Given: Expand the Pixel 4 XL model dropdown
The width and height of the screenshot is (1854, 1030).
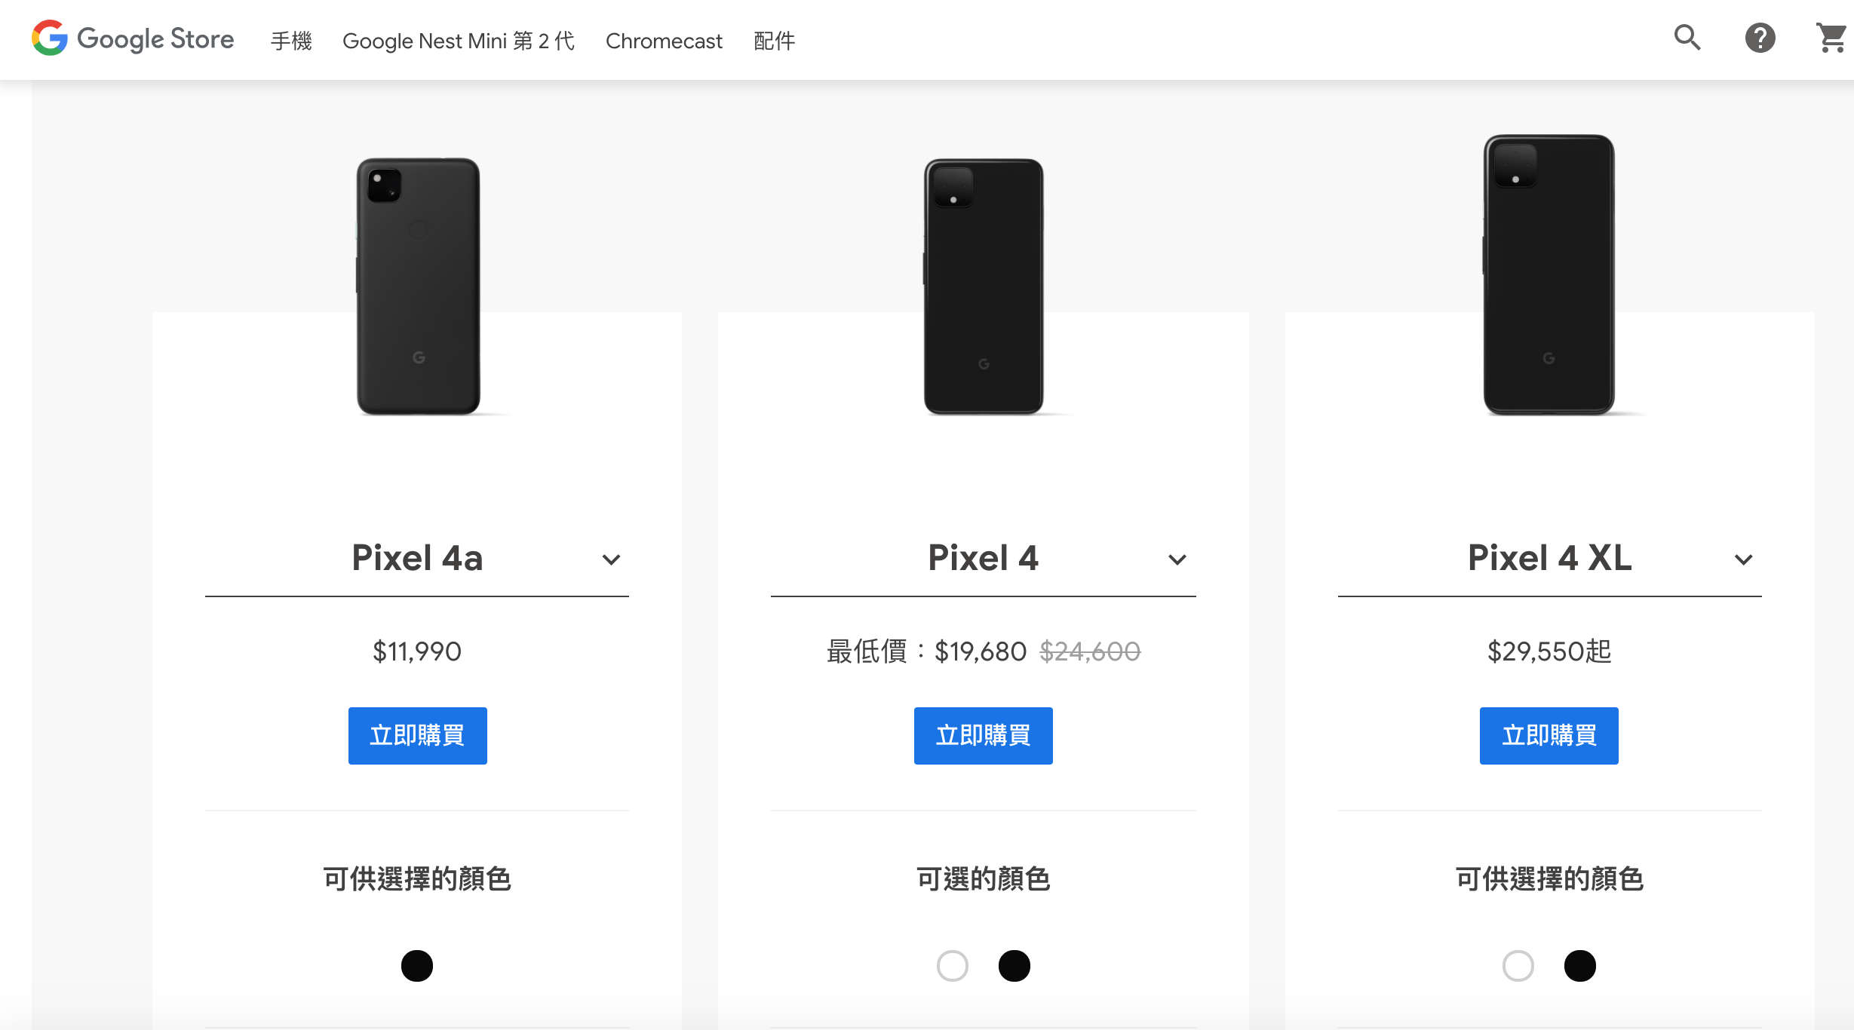Looking at the screenshot, I should (1549, 559).
